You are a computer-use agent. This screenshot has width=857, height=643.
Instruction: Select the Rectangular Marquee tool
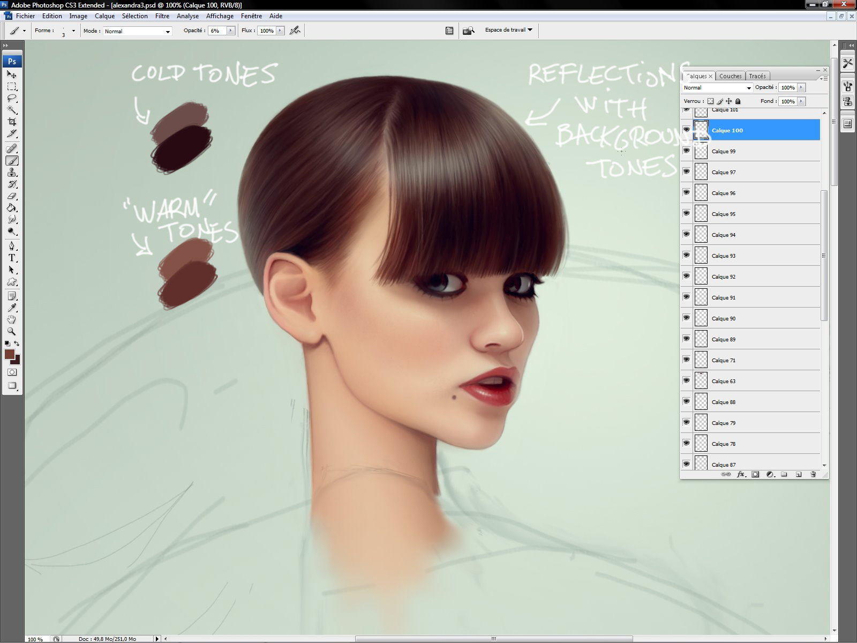(12, 87)
